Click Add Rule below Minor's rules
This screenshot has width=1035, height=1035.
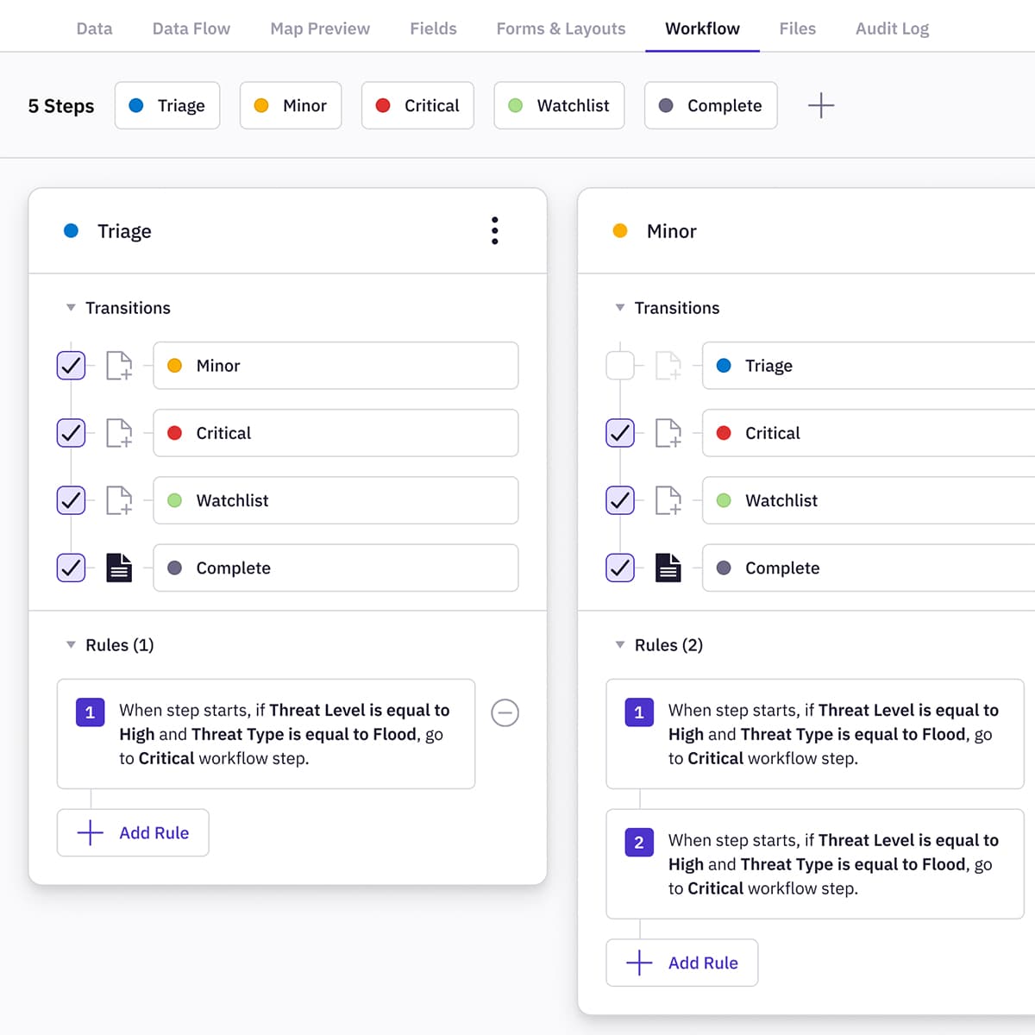(x=682, y=963)
